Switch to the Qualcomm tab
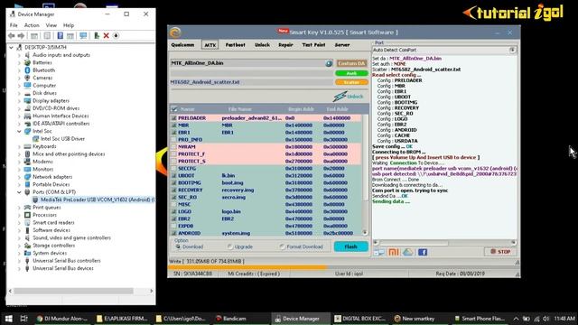The width and height of the screenshot is (578, 325). click(182, 45)
